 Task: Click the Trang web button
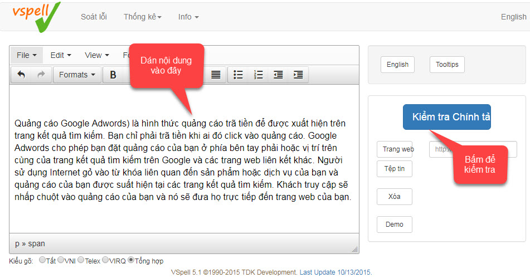[395, 149]
